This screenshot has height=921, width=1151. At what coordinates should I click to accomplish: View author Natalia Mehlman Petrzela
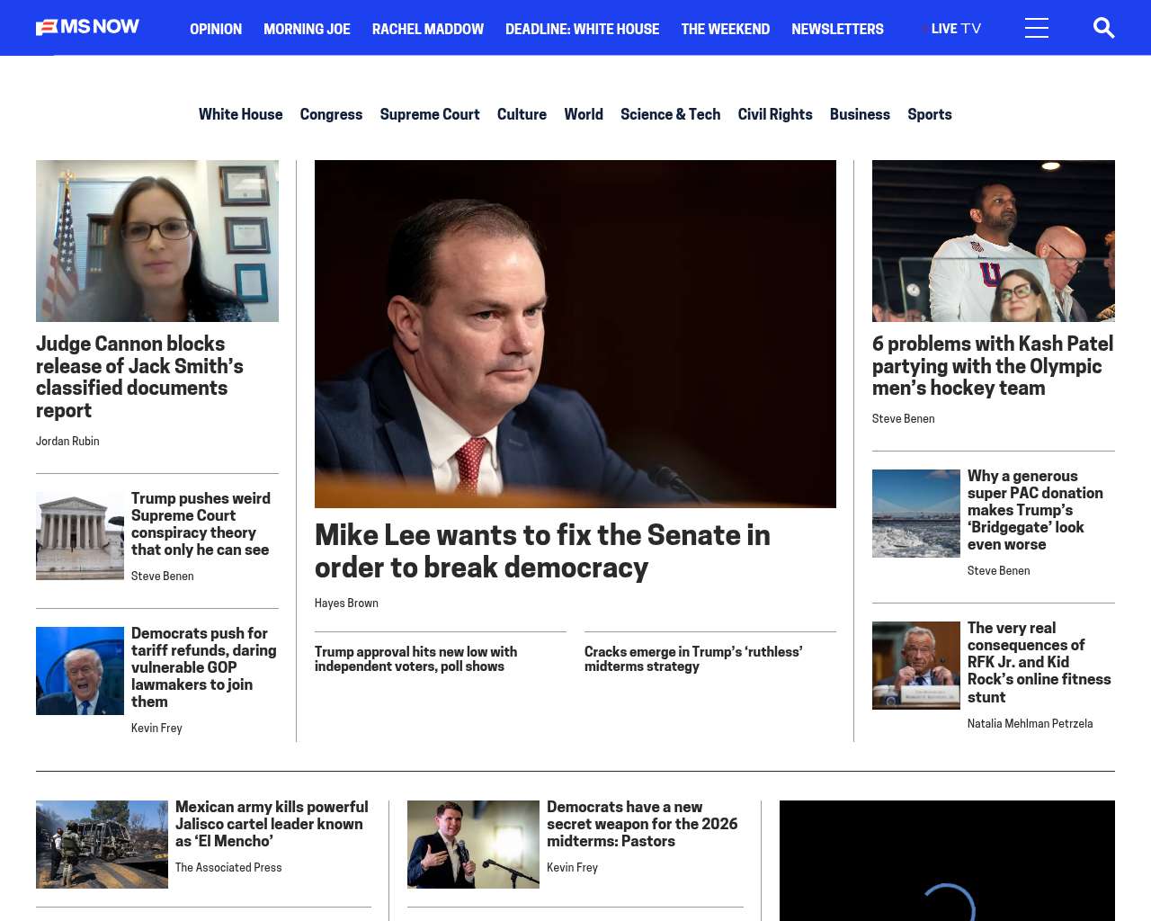[x=1030, y=723]
